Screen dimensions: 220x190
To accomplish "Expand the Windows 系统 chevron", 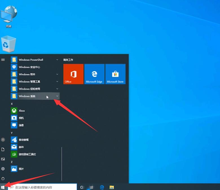I will pos(57,96).
